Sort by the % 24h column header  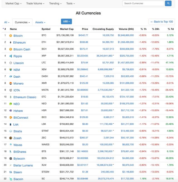tap(155, 29)
